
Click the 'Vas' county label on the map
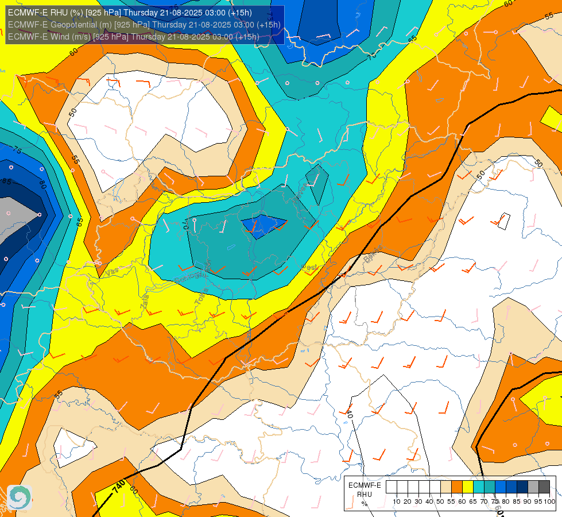tap(112, 271)
